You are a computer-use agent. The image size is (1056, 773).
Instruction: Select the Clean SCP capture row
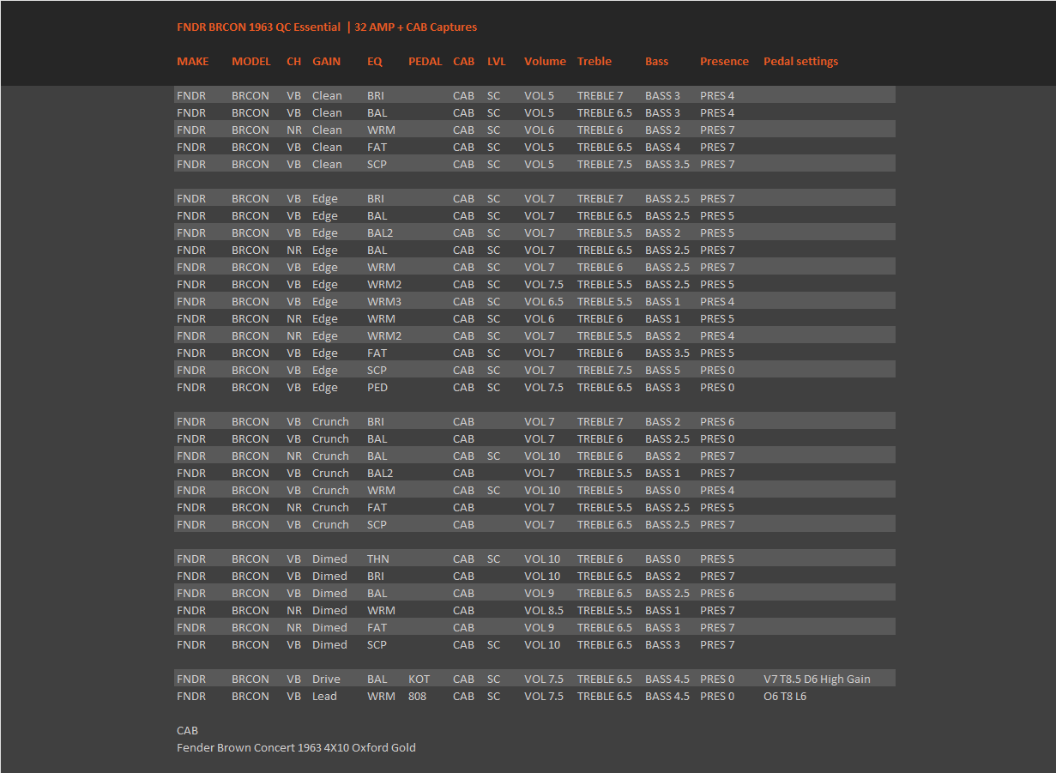[x=534, y=164]
